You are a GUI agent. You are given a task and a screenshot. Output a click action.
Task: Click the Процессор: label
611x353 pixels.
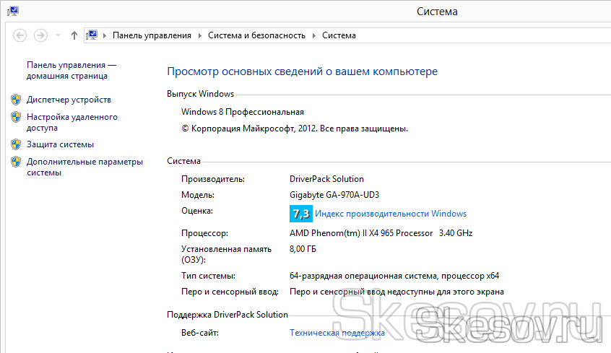pyautogui.click(x=204, y=233)
